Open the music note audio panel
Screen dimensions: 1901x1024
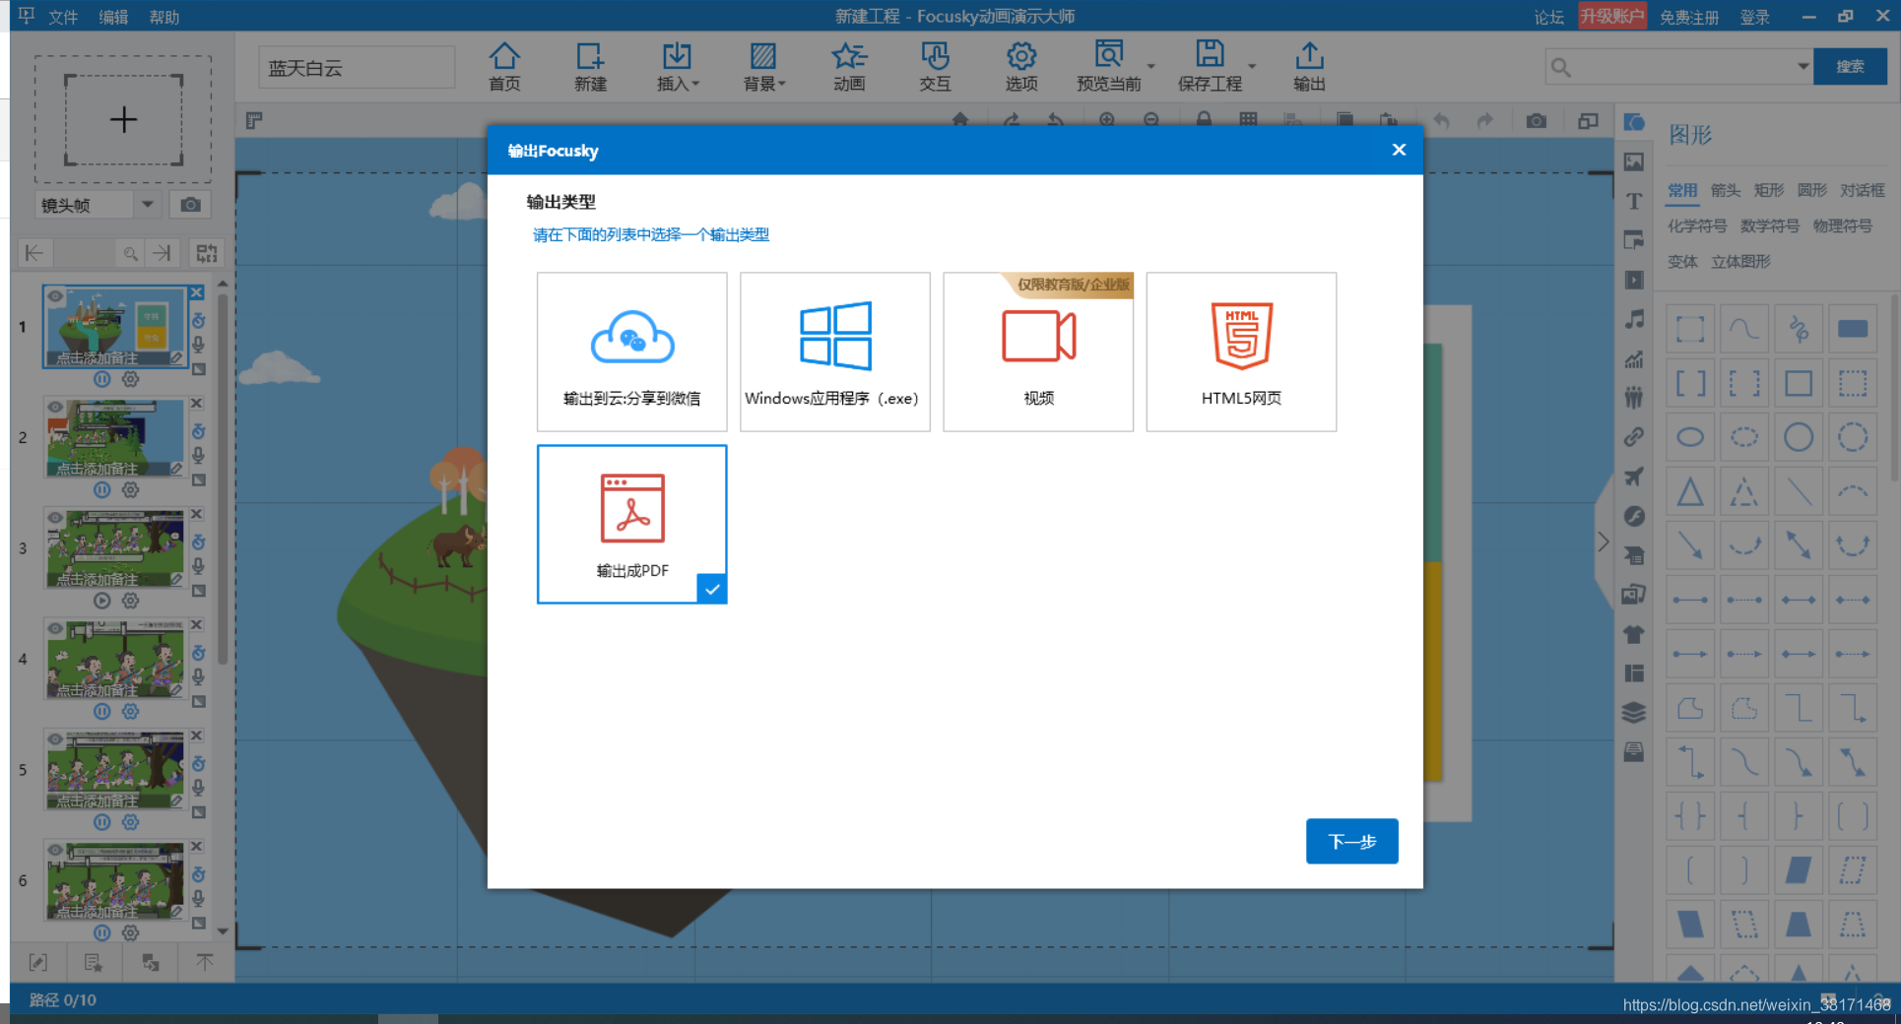(1634, 319)
